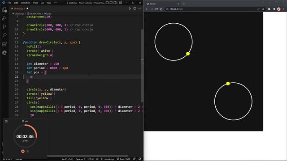Click the Run Code play icon in editor toolbar

[x=130, y=8]
